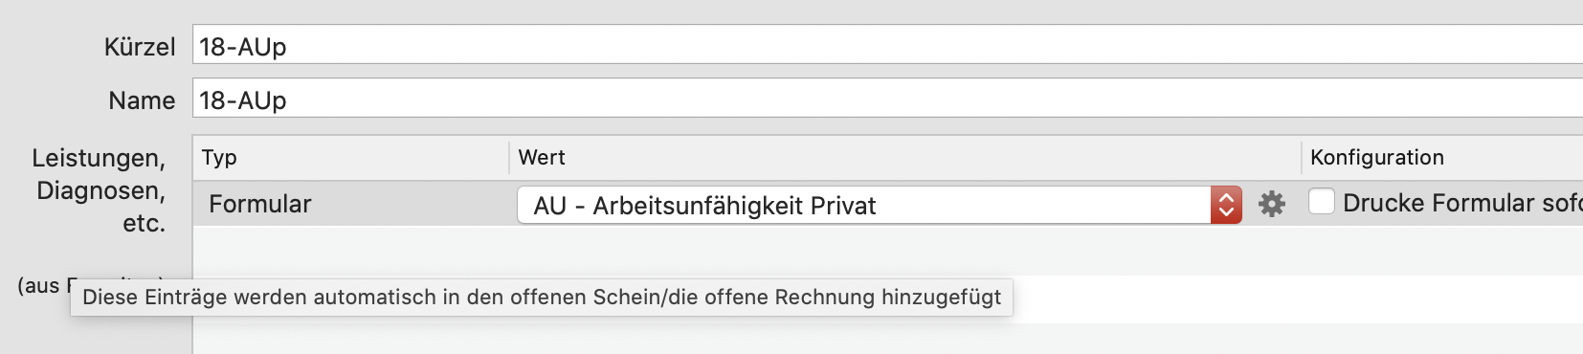Click the divider between Wert and Konfiguration headers
1583x354 pixels.
(1302, 158)
